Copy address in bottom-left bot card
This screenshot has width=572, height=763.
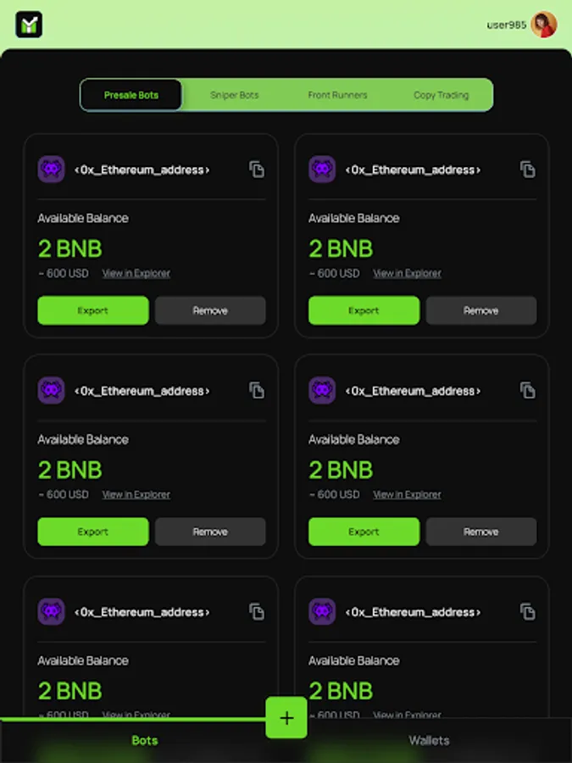tap(257, 611)
